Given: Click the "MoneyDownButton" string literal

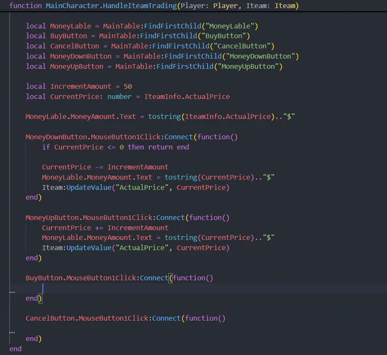Looking at the screenshot, I should pyautogui.click(x=261, y=56).
